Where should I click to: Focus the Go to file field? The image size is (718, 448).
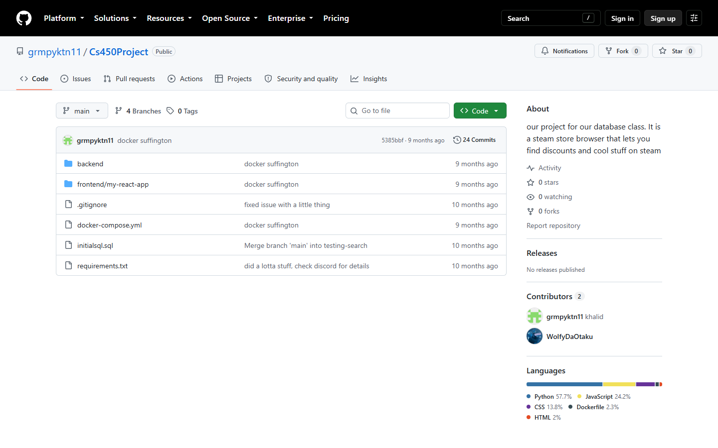(397, 111)
